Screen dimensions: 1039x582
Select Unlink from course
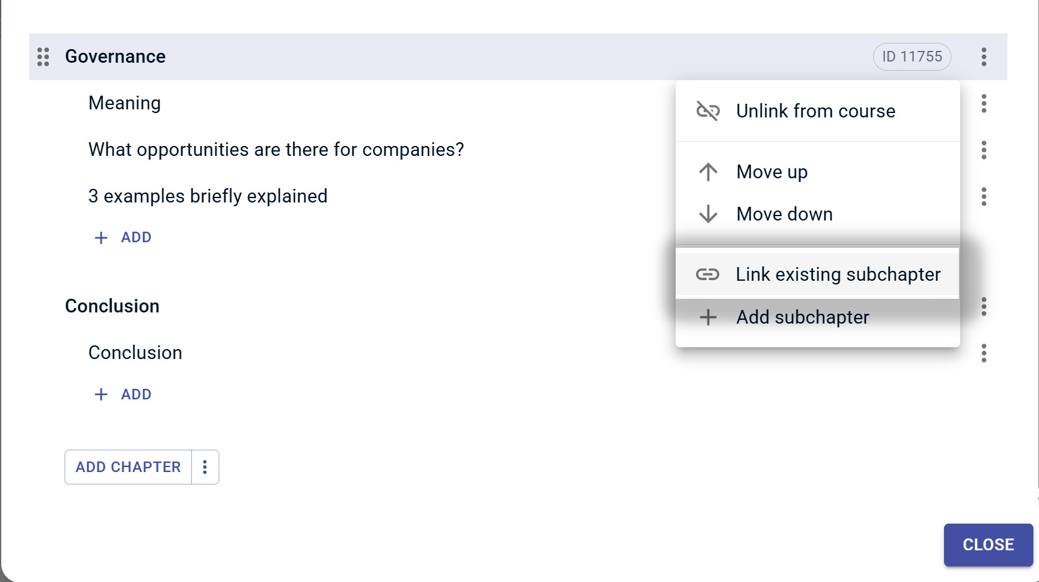(x=815, y=111)
